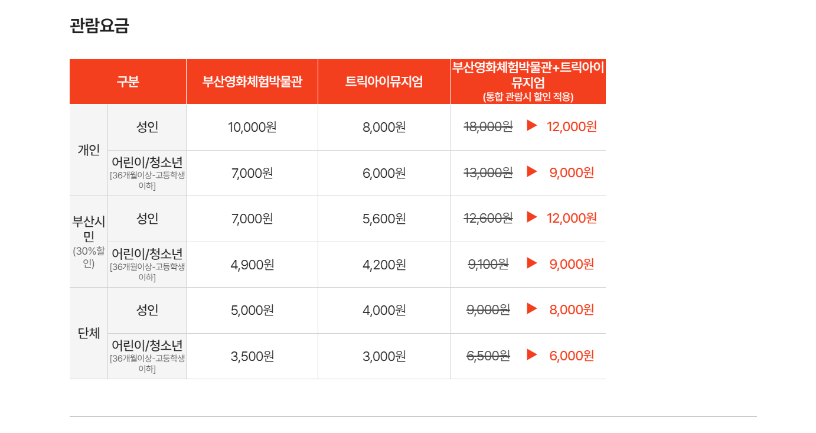Click the arrow beside 9,000원 struck price
Viewport: 816px width, 433px height.
click(532, 309)
